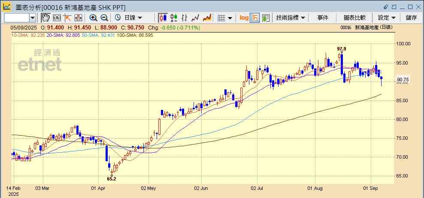
Task: Click the 事件 button
Action: click(x=323, y=18)
